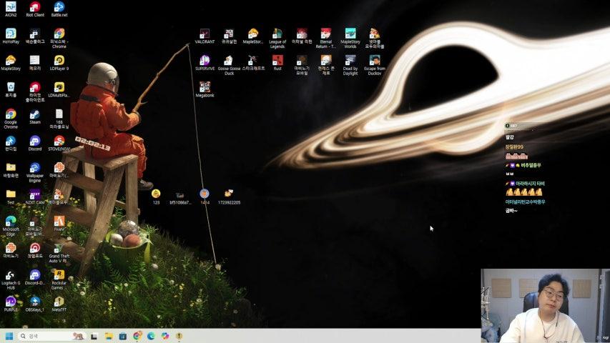The width and height of the screenshot is (610, 343).
Task: Click the Rust game icon
Action: coord(277,61)
